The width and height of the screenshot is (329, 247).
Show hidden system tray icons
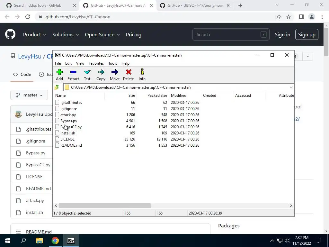(x=272, y=241)
